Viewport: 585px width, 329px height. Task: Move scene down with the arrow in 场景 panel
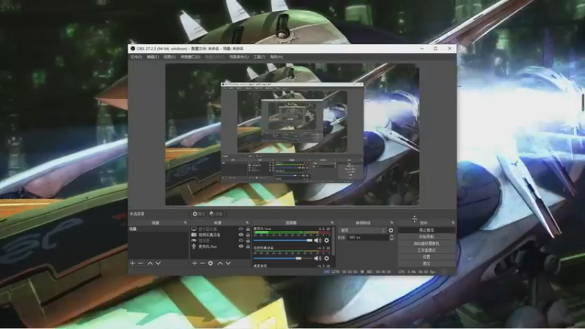tap(158, 263)
